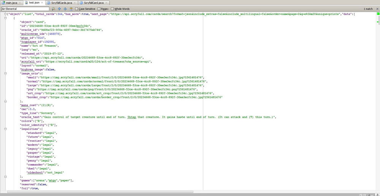Enable the Case Sensitive checkbox
This screenshot has width=380, height=196.
click(77, 9)
